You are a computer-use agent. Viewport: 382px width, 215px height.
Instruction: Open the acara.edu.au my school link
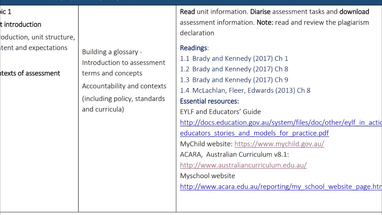coord(281,187)
